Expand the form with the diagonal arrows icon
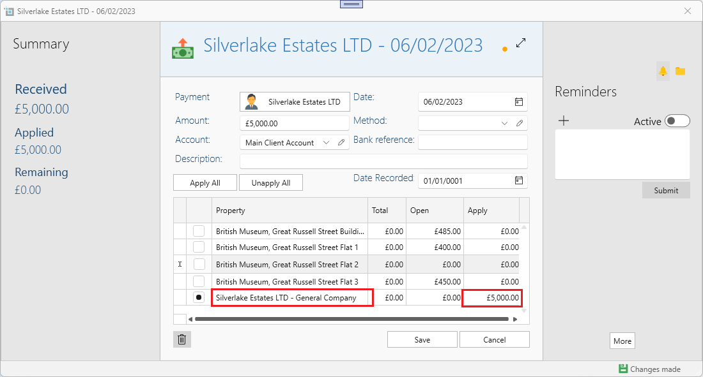The image size is (703, 377). pos(520,43)
